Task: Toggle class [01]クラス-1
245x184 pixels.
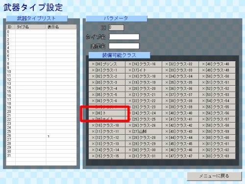Action: coord(107,70)
